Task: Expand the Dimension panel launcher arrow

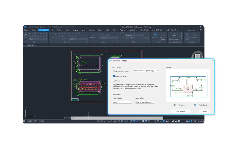Action: [x=88, y=42]
